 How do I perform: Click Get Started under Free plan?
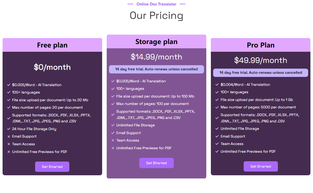coord(52,167)
